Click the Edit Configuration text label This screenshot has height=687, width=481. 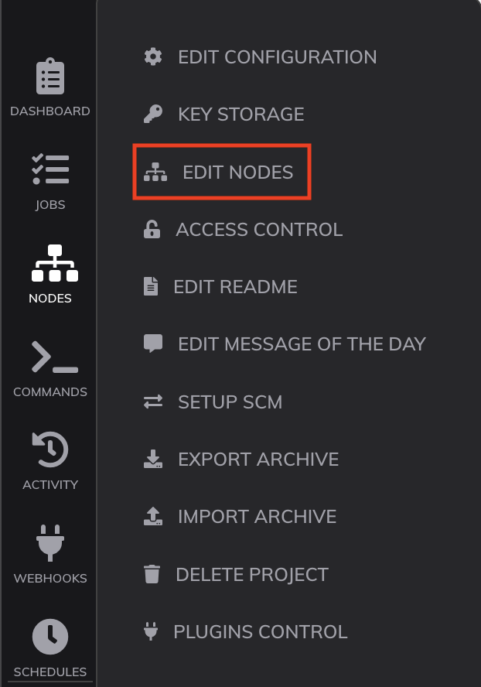coord(278,57)
